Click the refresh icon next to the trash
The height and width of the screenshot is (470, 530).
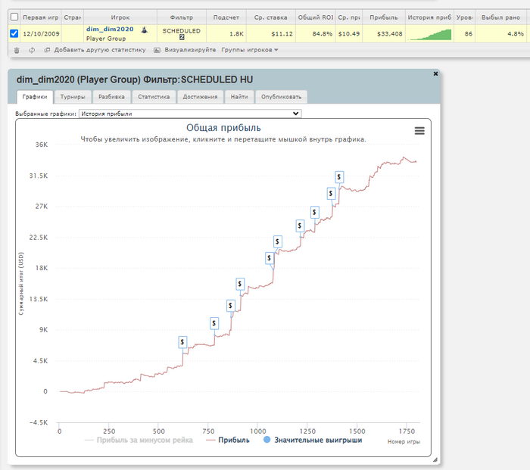point(32,50)
